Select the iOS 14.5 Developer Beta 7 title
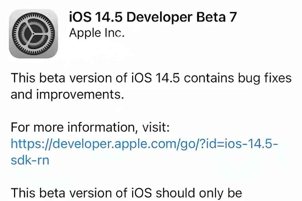The height and width of the screenshot is (201, 302). pos(152,17)
